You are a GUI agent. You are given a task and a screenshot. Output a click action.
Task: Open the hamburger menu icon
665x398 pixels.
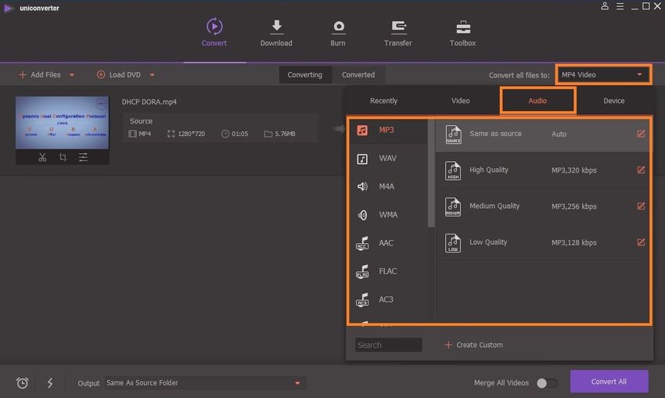pos(620,6)
